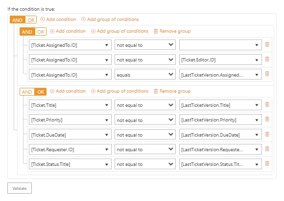Open operator dropdown of first AssignedTo.ID row
The width and height of the screenshot is (284, 201).
coord(145,45)
